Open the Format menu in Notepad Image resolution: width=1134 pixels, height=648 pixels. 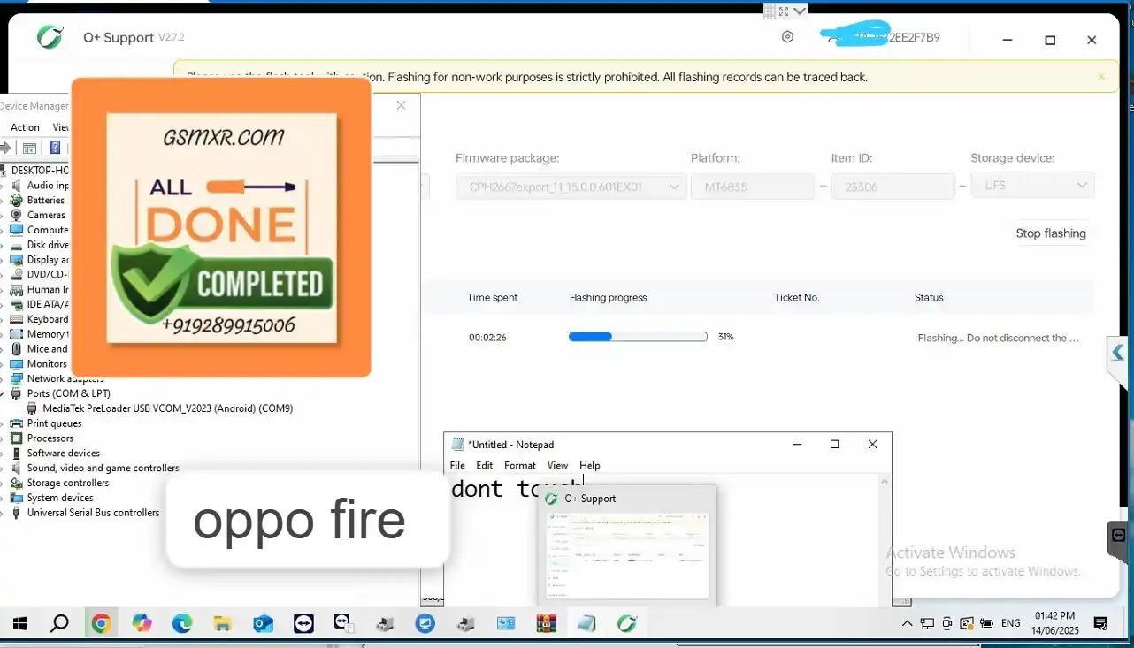tap(520, 465)
